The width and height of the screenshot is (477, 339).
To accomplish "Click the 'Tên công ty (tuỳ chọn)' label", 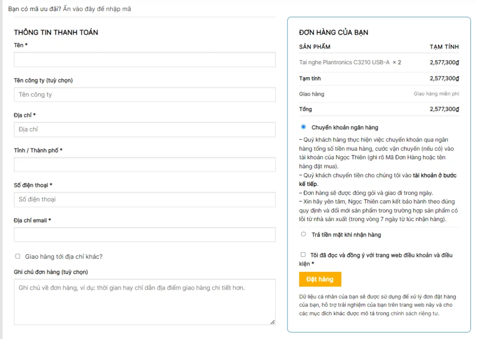I will 43,81.
